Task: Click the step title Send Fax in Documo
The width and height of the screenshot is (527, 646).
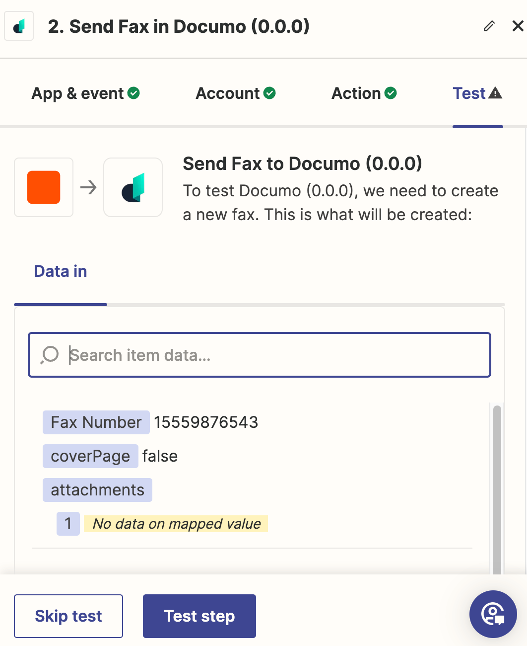Action: pyautogui.click(x=179, y=26)
